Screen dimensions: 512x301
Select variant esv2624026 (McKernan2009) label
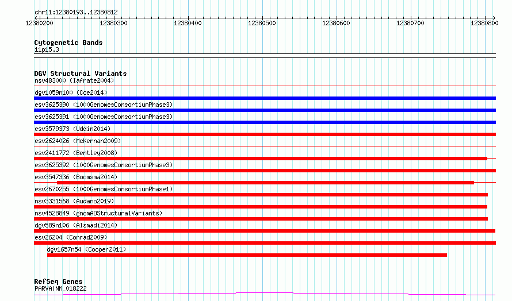[x=78, y=141]
